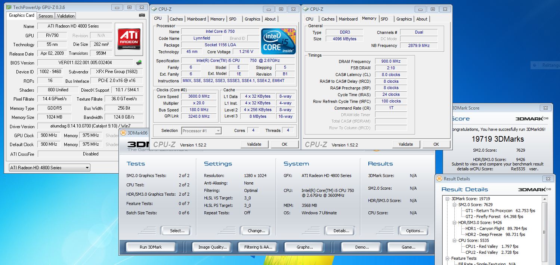The width and height of the screenshot is (560, 265).
Task: Open the Processor #1 selection combo box
Action: pyautogui.click(x=201, y=130)
